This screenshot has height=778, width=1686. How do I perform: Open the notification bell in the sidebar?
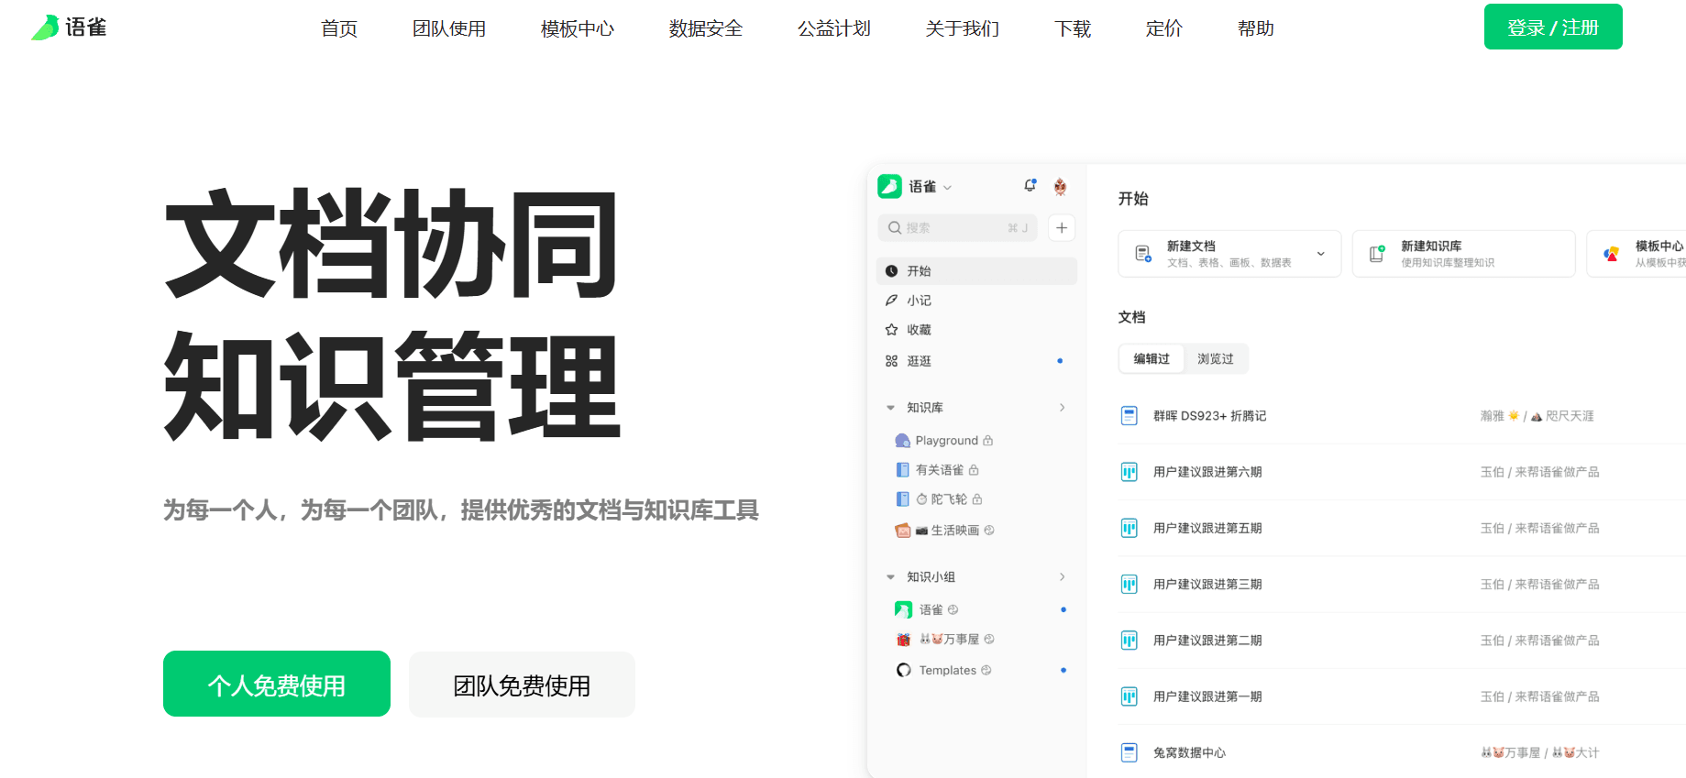click(1030, 186)
